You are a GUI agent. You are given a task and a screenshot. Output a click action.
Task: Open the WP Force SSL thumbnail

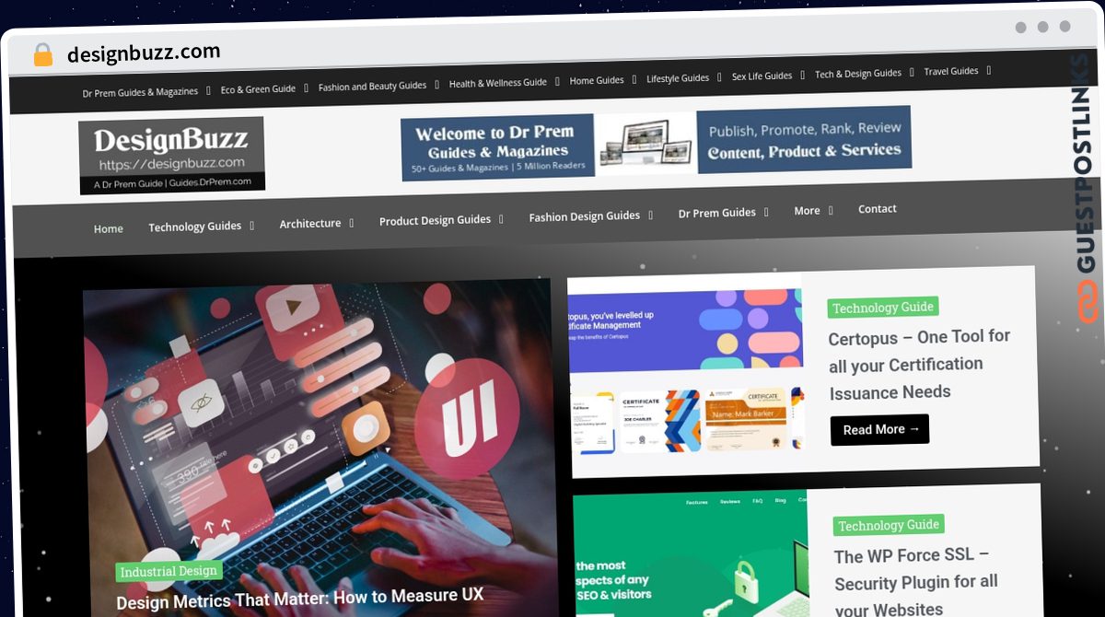[691, 553]
